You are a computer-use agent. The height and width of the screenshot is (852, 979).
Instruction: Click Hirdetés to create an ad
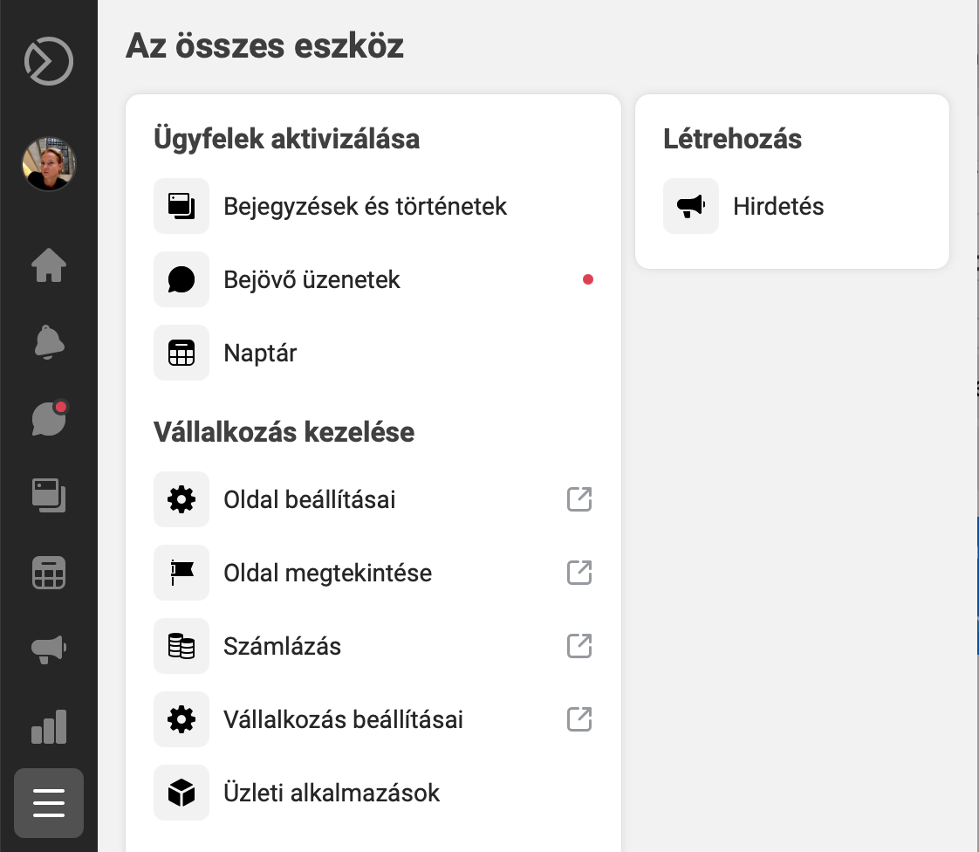click(x=778, y=207)
